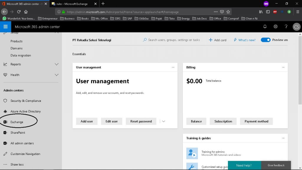Open the Exchange admin center
302x170 pixels.
(17, 122)
